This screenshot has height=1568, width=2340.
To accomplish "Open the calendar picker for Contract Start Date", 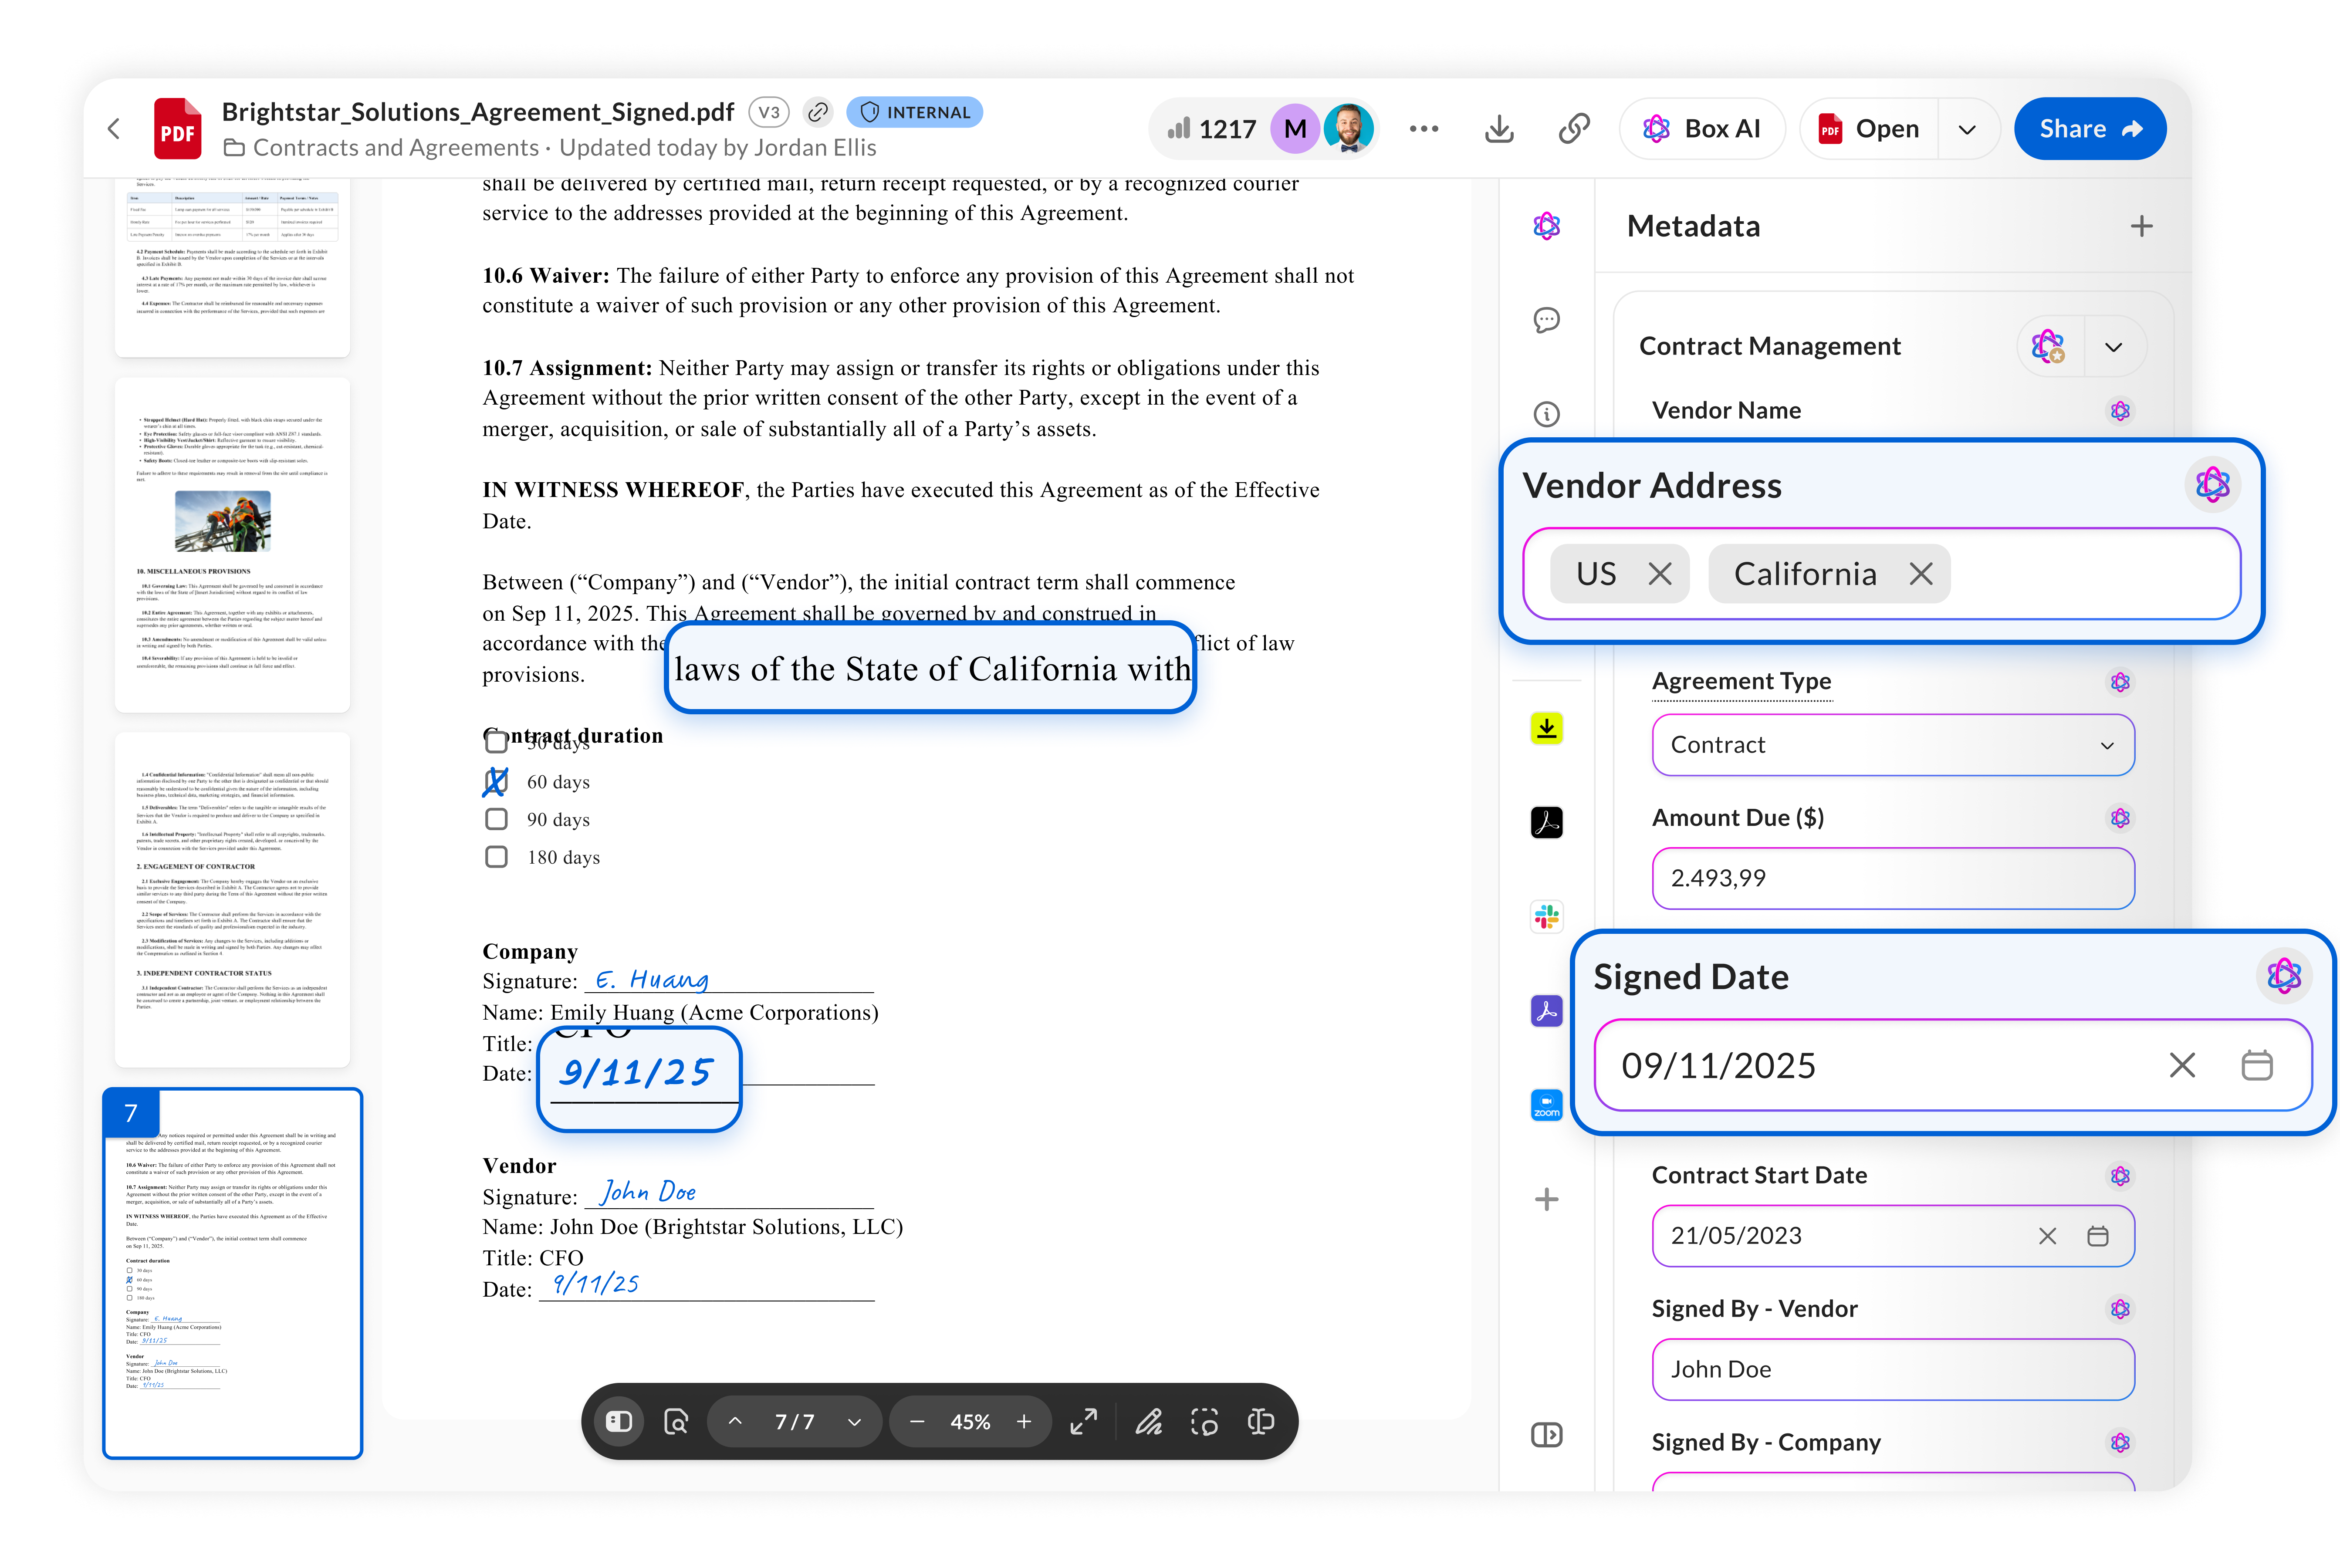I will [2098, 1236].
